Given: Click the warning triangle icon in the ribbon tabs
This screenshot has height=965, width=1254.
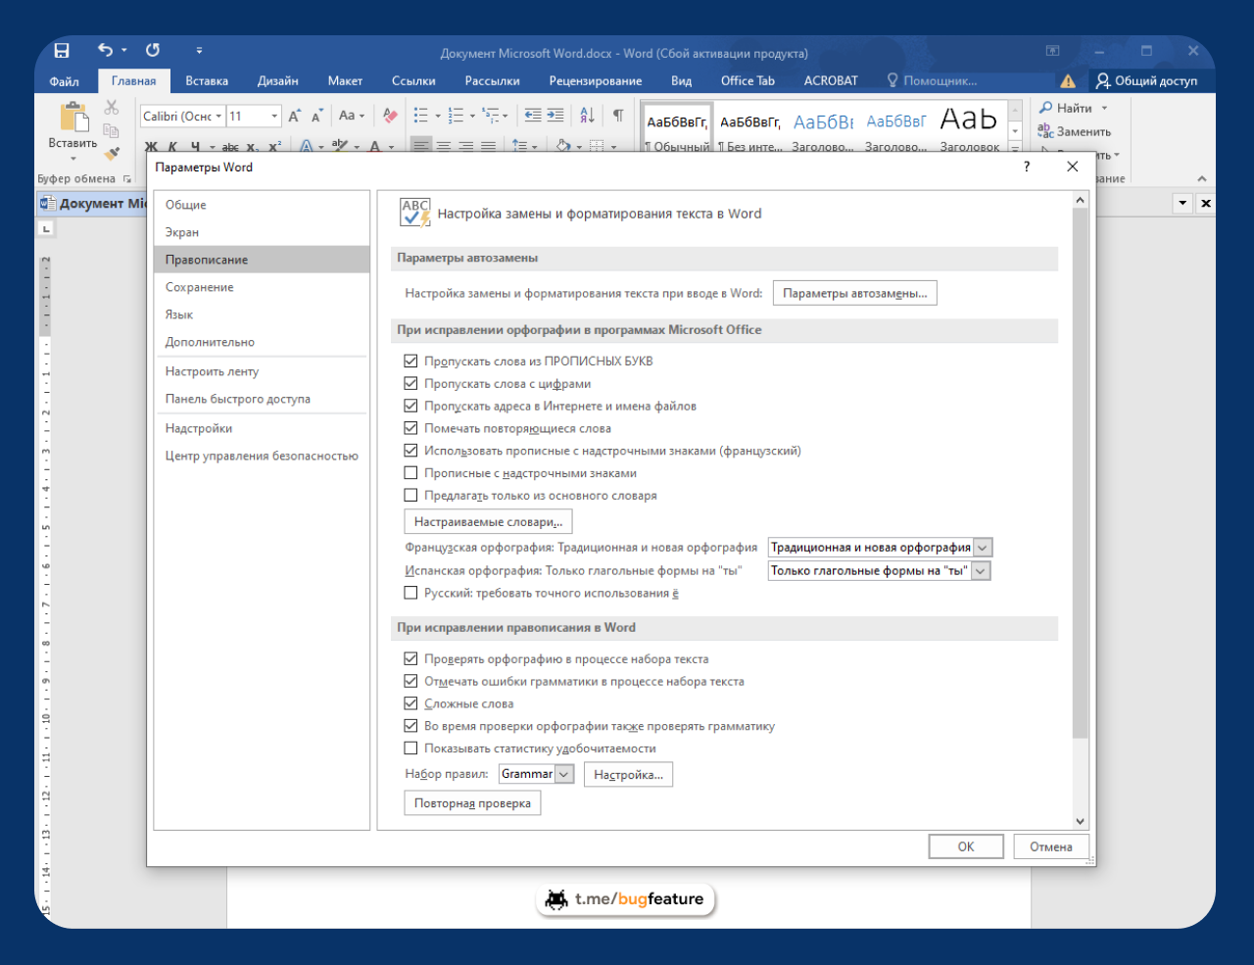Looking at the screenshot, I should click(x=1068, y=81).
